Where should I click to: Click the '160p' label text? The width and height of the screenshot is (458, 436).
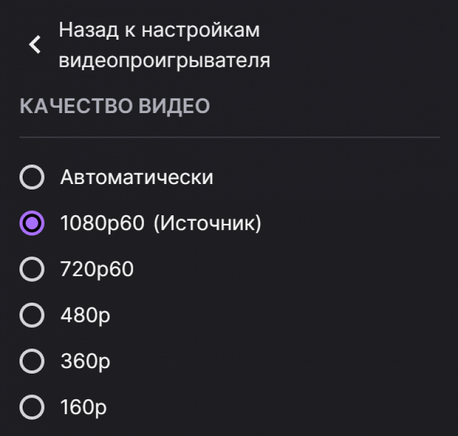pos(83,407)
